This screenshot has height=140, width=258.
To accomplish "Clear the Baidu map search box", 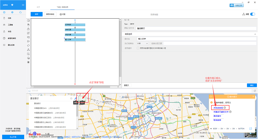I will tap(71, 99).
